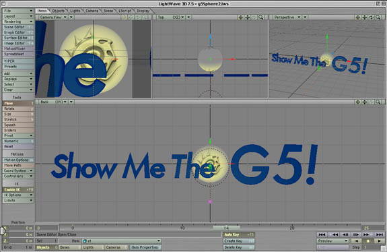
Task: Click the Create Key button
Action: point(239,241)
